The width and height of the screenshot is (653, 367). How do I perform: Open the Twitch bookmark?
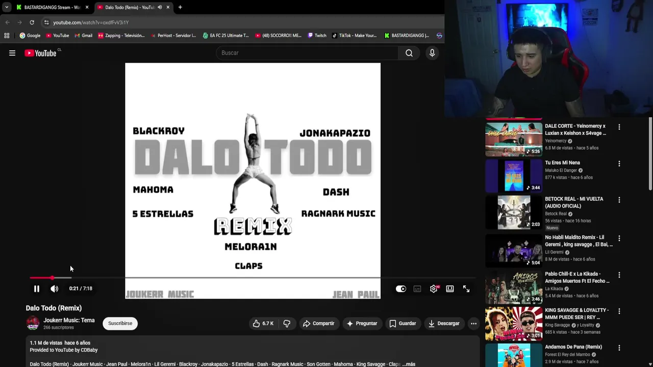click(317, 36)
